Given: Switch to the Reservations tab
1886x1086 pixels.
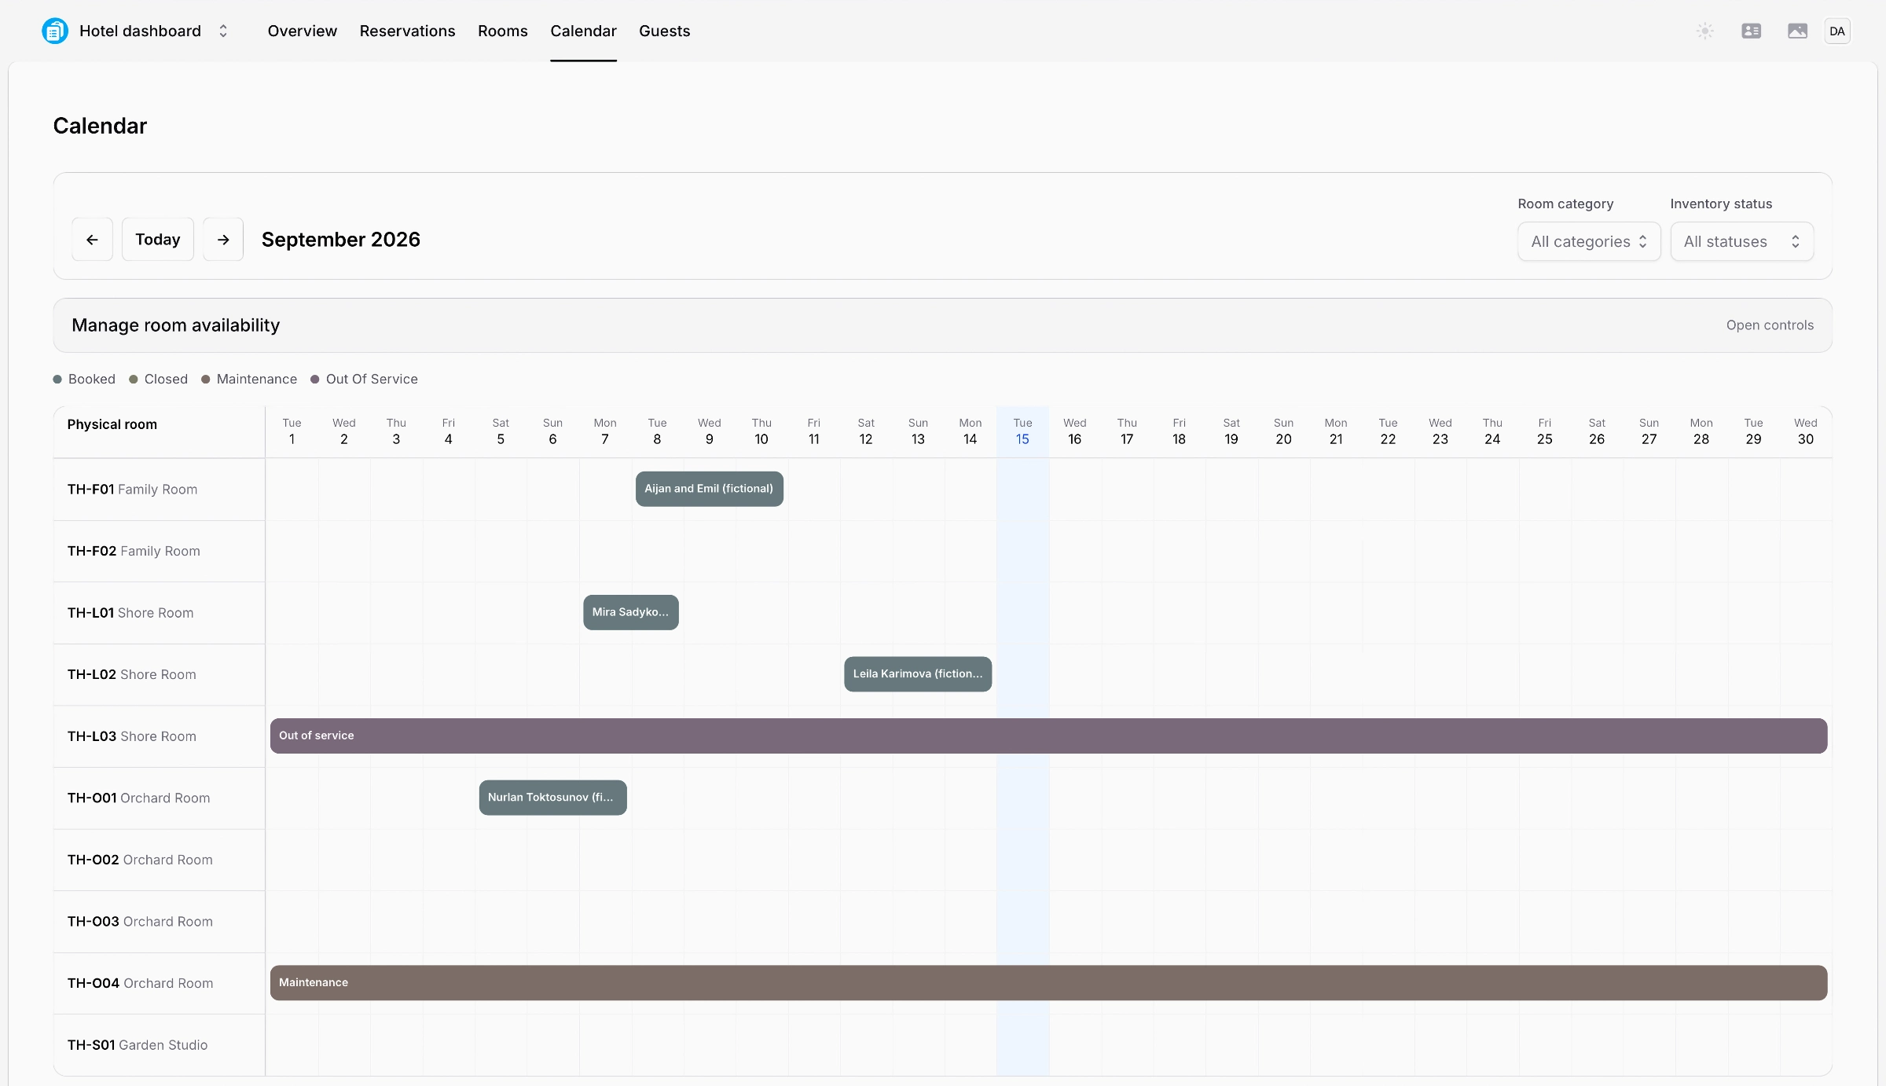Looking at the screenshot, I should pos(407,31).
